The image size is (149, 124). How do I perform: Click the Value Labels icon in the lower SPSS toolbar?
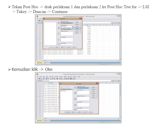[71, 79]
